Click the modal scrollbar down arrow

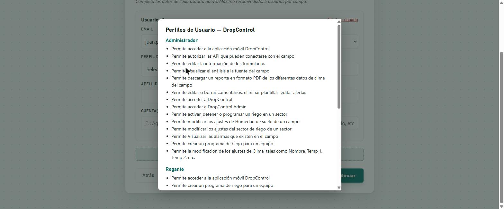coord(339,188)
